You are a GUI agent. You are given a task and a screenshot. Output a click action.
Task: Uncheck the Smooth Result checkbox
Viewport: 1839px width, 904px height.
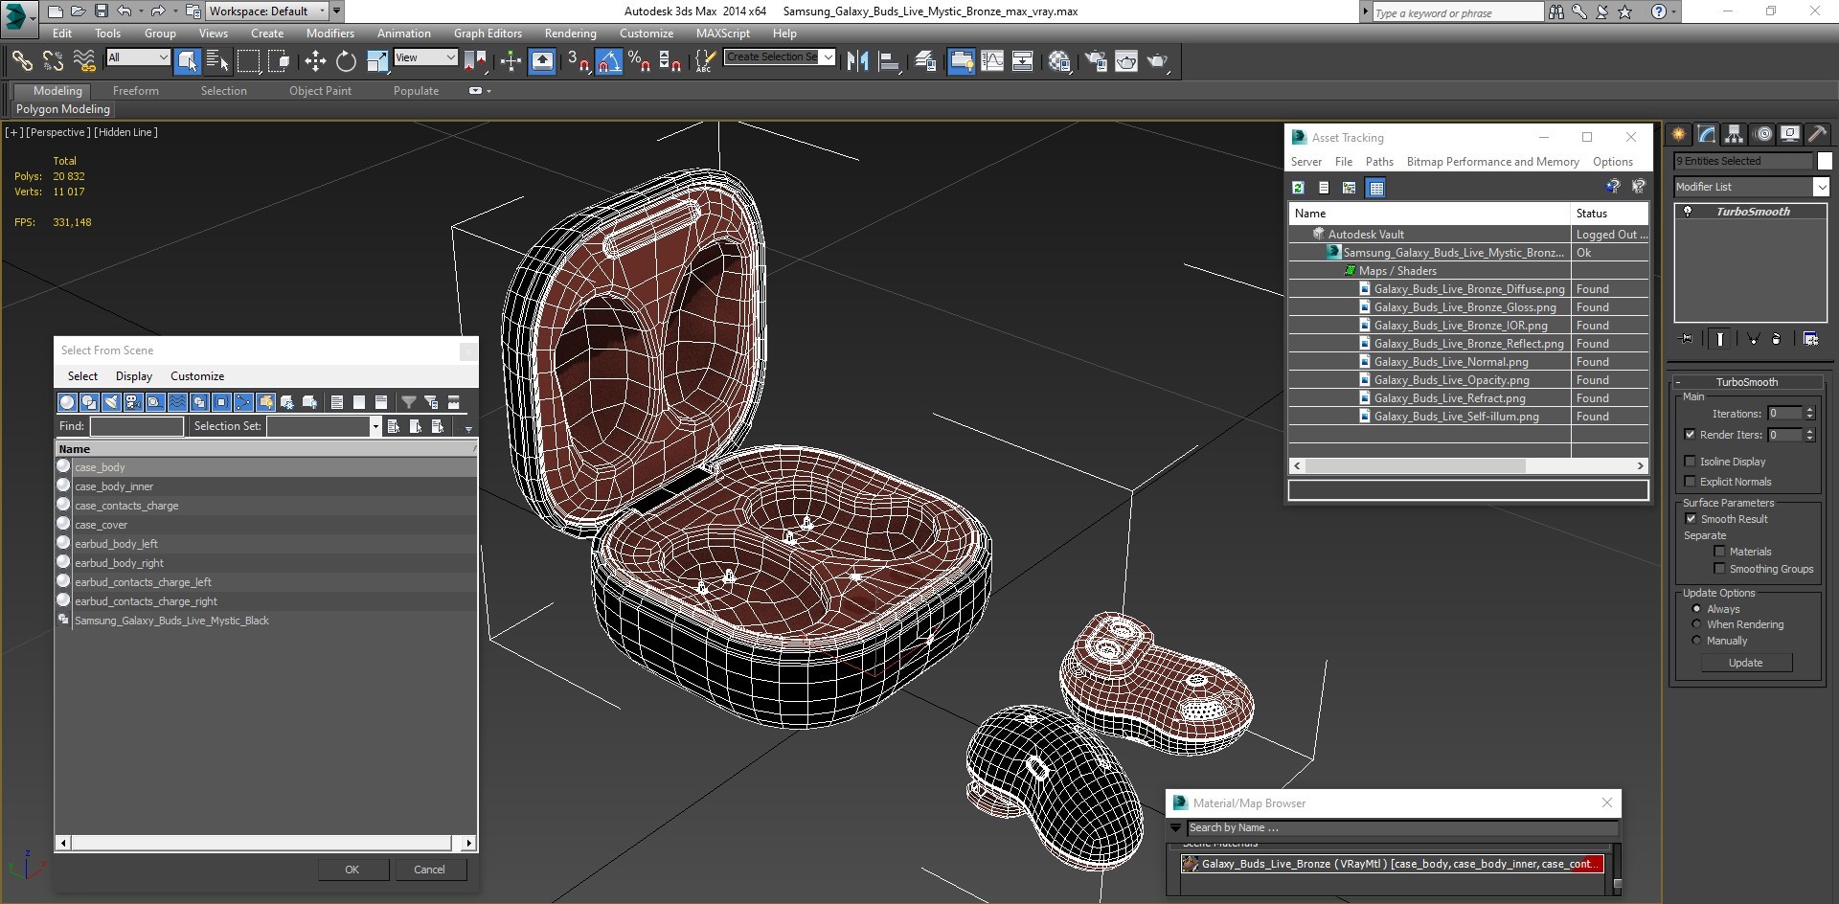[1691, 519]
